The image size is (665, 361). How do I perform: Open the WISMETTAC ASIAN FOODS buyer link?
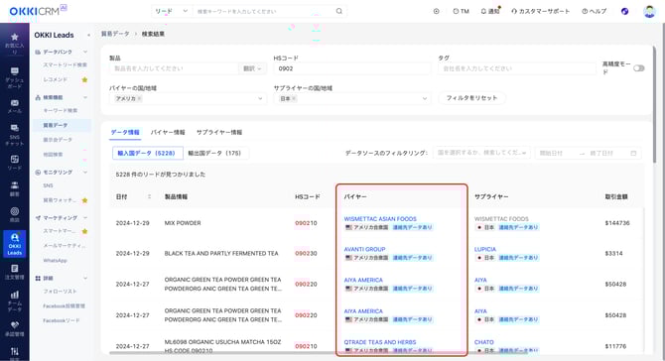pyautogui.click(x=380, y=219)
